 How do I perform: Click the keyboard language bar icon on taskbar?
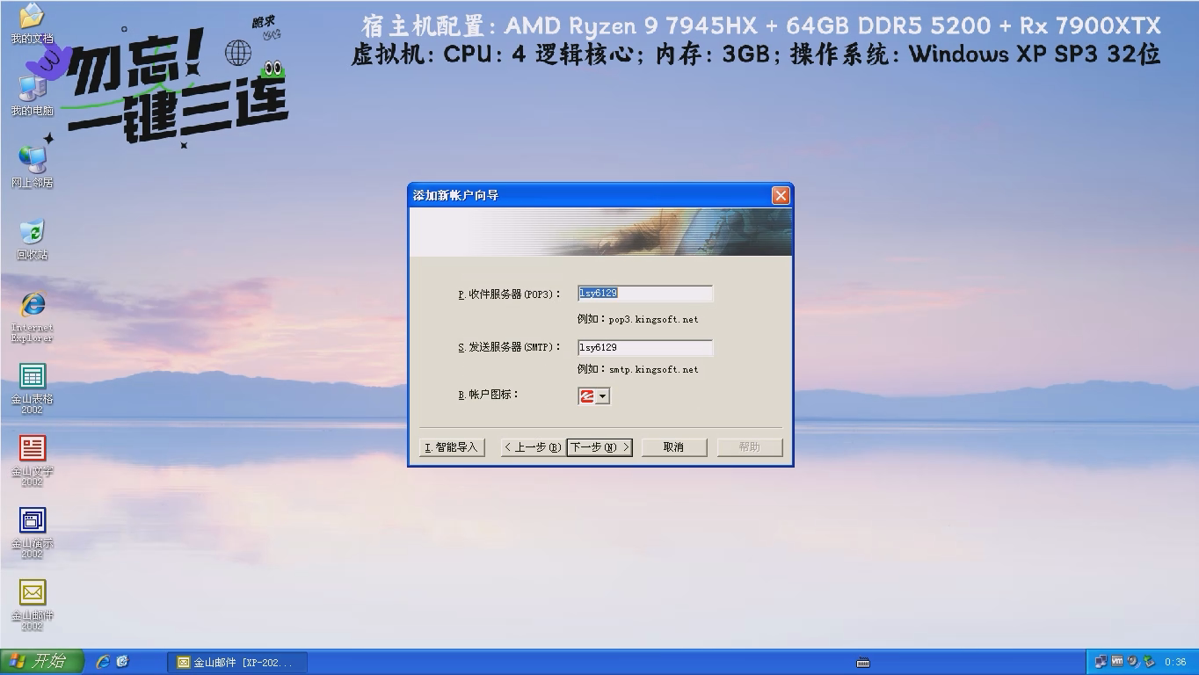point(862,662)
